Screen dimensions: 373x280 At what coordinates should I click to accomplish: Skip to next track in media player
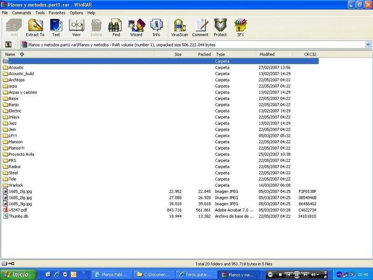(x=305, y=274)
